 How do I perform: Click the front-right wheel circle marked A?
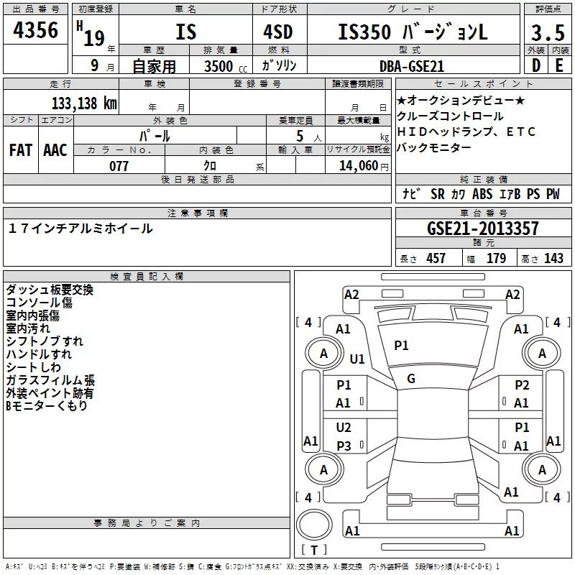tap(542, 353)
